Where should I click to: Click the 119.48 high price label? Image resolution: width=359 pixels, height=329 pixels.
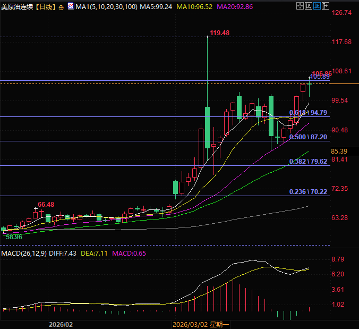click(219, 33)
